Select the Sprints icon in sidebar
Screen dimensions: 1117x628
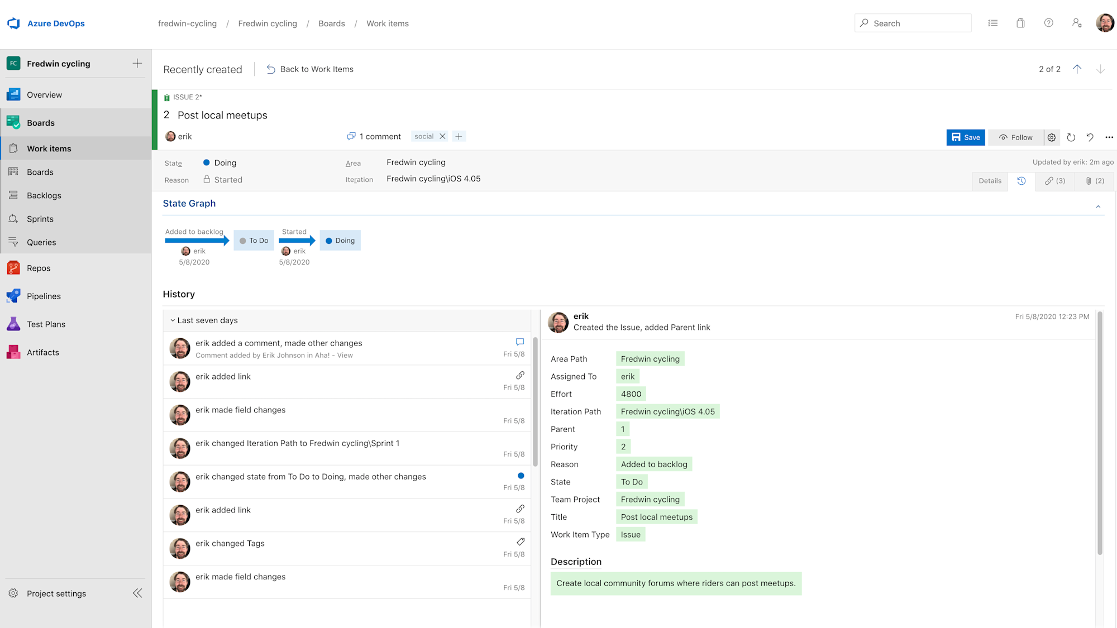[13, 218]
